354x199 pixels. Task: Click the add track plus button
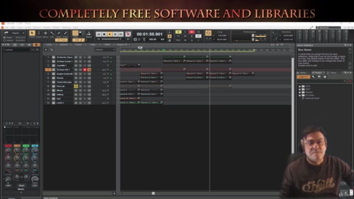[46, 50]
